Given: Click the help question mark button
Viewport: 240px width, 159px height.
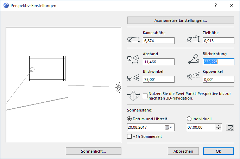Looking at the screenshot, I should [216, 5].
